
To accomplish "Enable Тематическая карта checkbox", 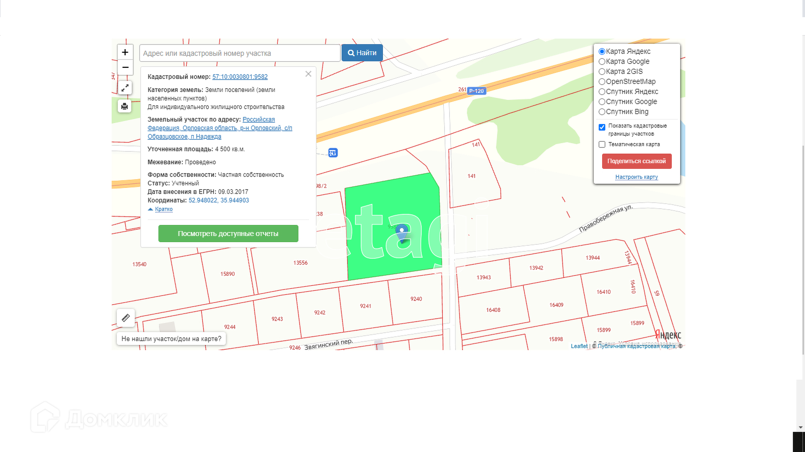I will pos(602,144).
